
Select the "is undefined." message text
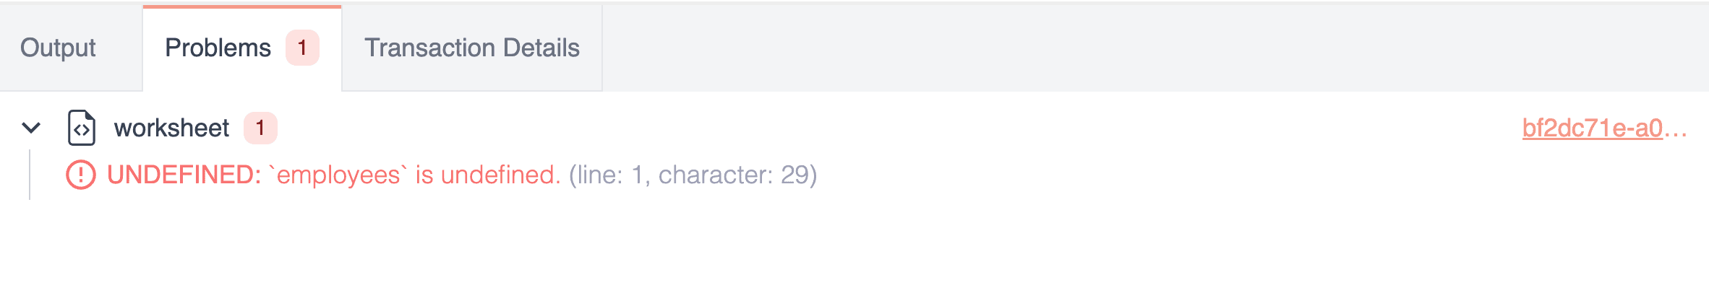487,175
